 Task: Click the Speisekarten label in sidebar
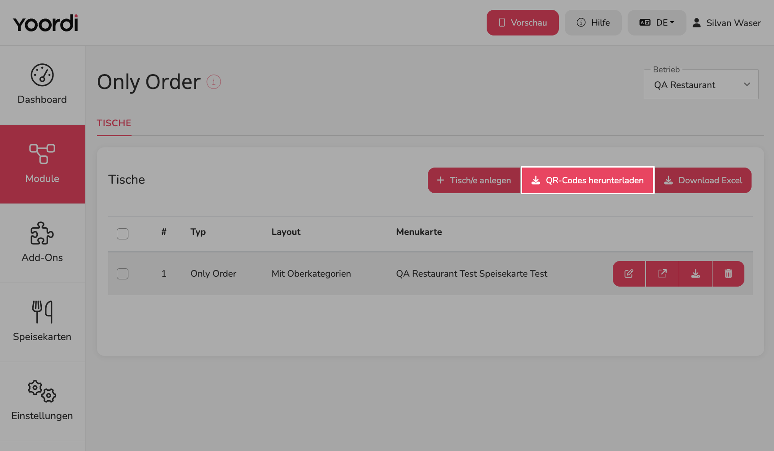[x=42, y=337]
